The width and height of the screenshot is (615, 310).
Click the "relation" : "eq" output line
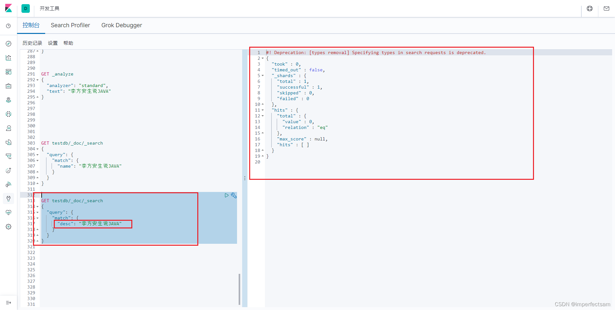(305, 128)
